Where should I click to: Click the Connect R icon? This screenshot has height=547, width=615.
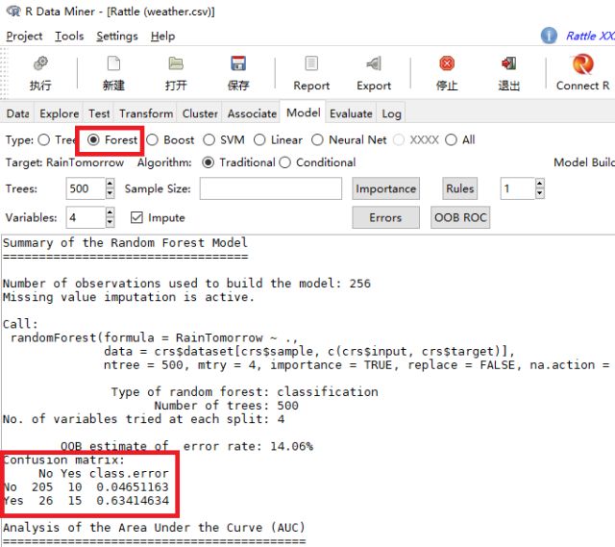point(583,64)
